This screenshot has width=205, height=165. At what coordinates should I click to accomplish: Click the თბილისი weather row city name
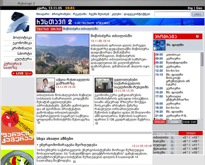[x=161, y=137]
